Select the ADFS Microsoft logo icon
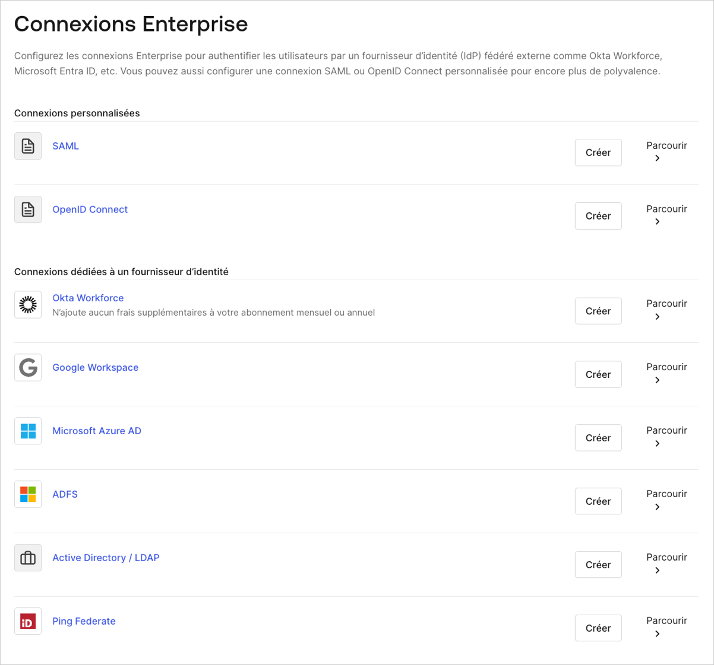The height and width of the screenshot is (665, 714). [x=28, y=494]
